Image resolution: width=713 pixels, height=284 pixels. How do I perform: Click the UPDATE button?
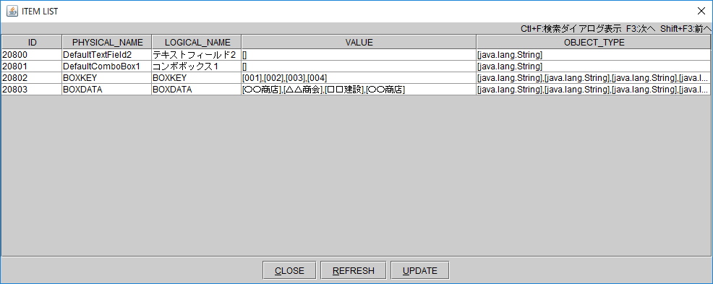[x=419, y=270]
